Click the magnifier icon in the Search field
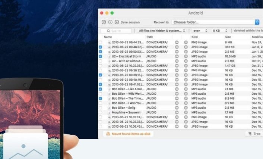 (x=108, y=31)
